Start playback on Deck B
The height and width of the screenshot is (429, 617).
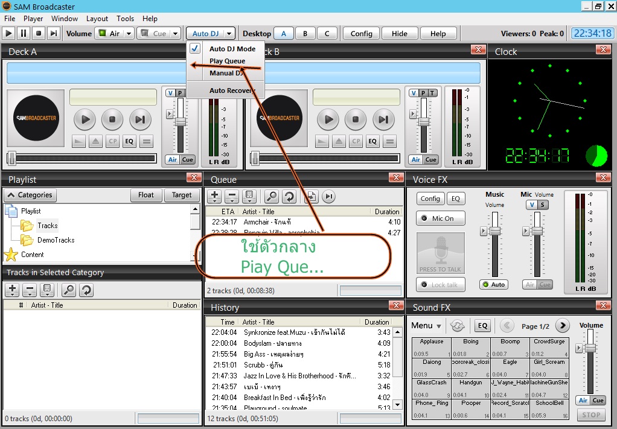tap(328, 119)
